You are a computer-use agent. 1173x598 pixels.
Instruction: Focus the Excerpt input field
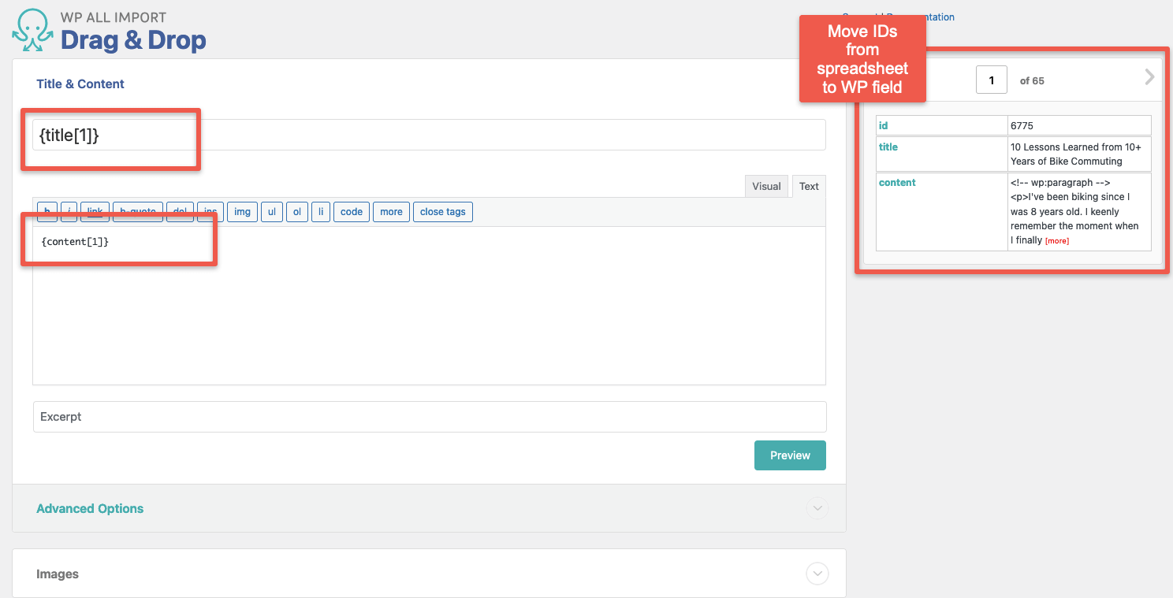(430, 417)
